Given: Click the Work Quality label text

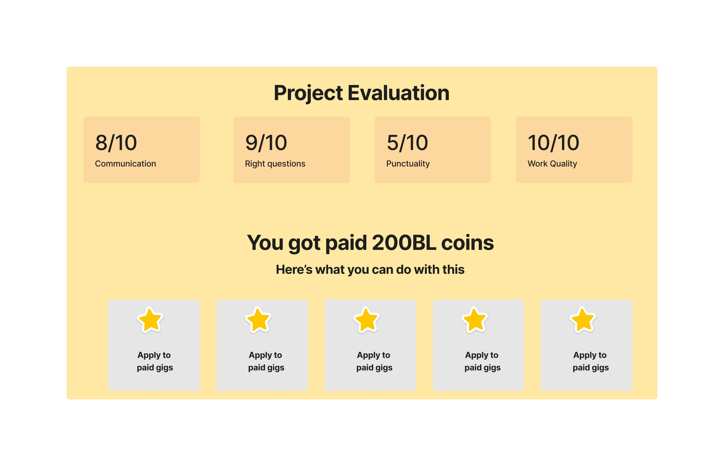Looking at the screenshot, I should (x=552, y=164).
